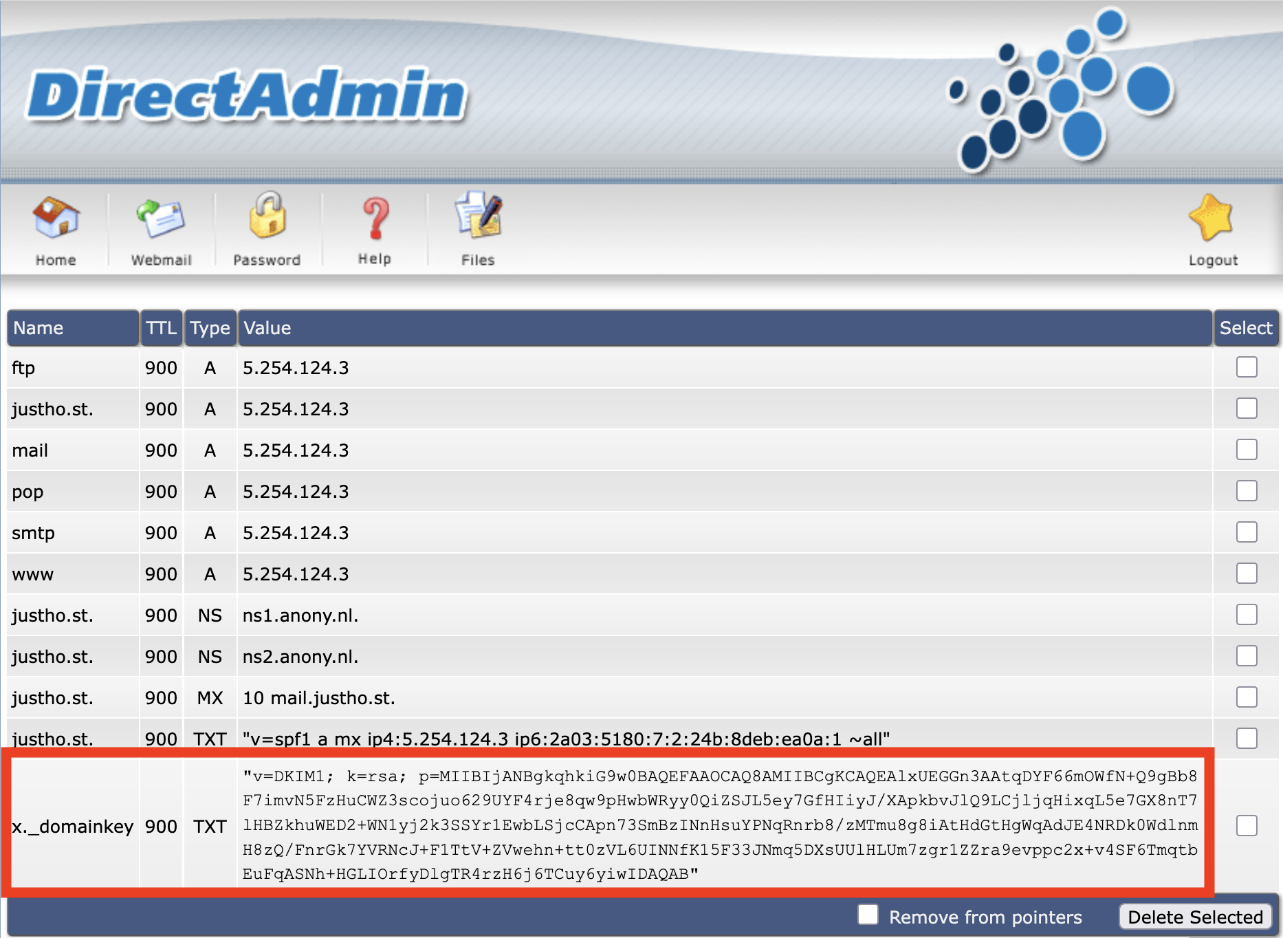
Task: Click the blue dots graphic in the header
Action: pyautogui.click(x=1059, y=89)
